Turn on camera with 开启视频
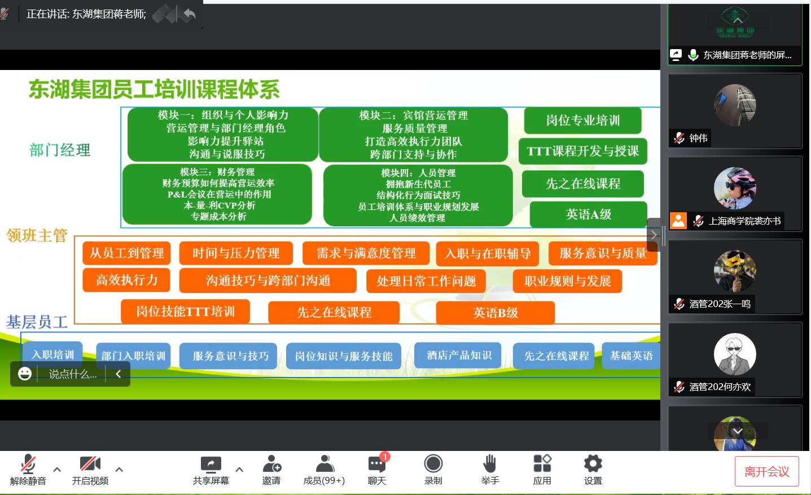This screenshot has height=495, width=811. point(90,470)
